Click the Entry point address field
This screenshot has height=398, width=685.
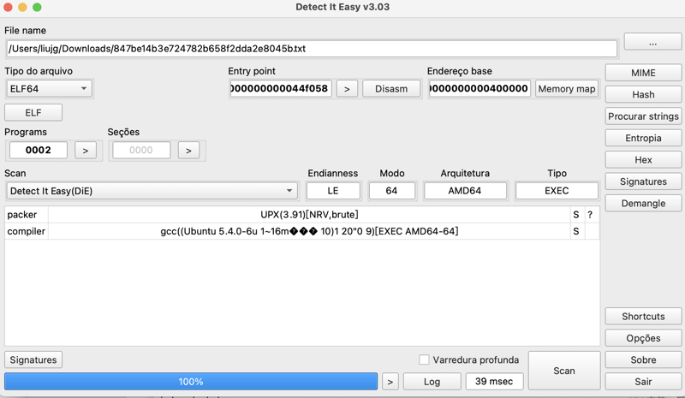click(x=281, y=89)
